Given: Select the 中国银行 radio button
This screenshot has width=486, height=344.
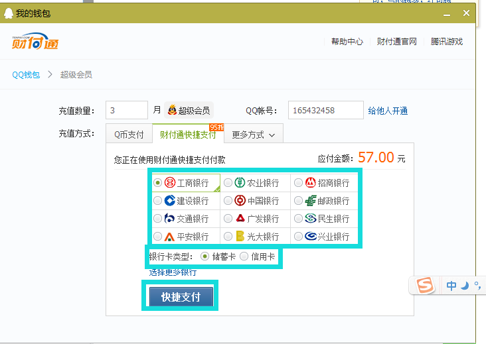Looking at the screenshot, I should tap(228, 201).
